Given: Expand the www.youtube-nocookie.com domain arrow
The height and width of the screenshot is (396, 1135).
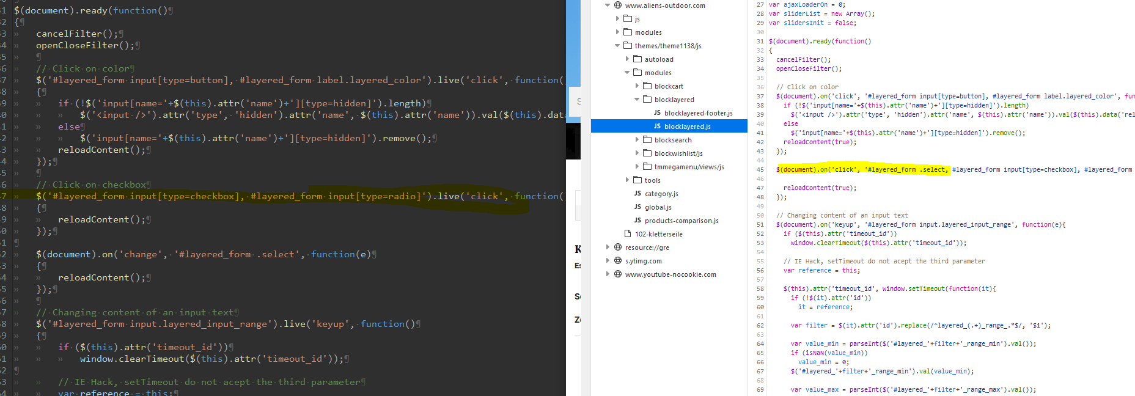Looking at the screenshot, I should (608, 274).
